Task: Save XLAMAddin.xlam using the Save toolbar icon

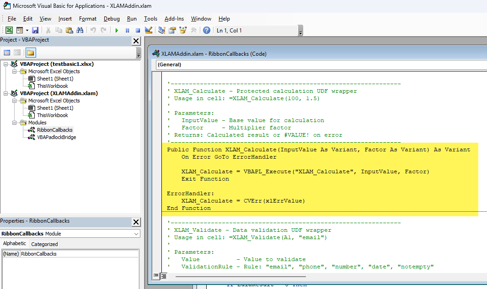Action: coord(35,30)
